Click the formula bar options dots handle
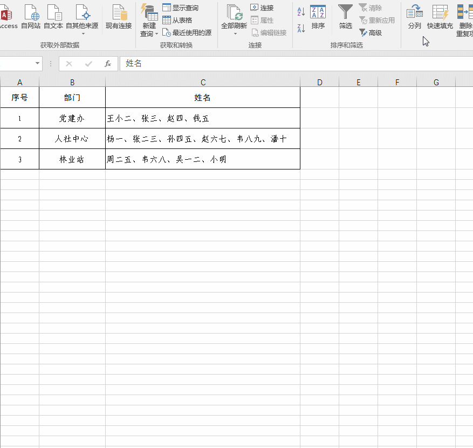The image size is (473, 448). [x=51, y=64]
